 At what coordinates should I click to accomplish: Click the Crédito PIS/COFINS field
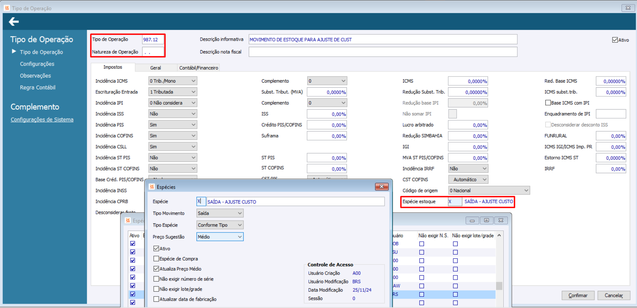327,125
